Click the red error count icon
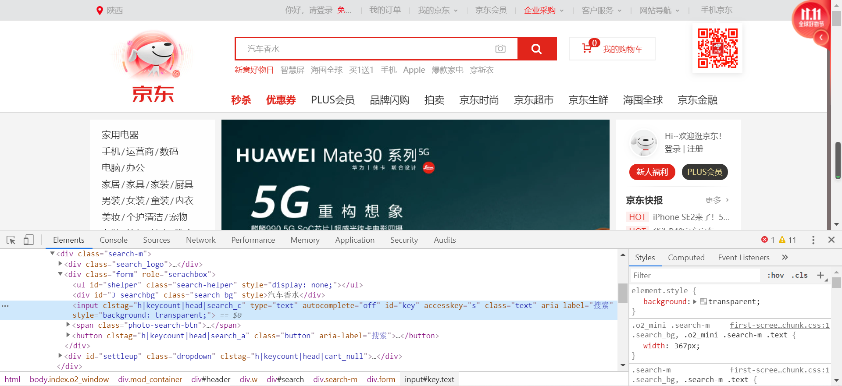This screenshot has height=386, width=842. [764, 240]
